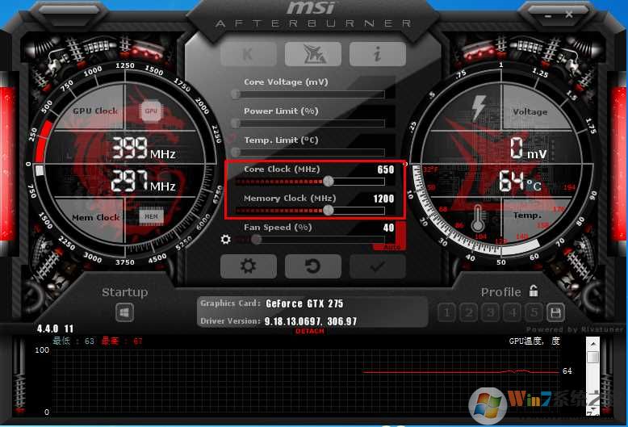The image size is (628, 427).
Task: Click the Power Limit slider handle
Action: (236, 123)
